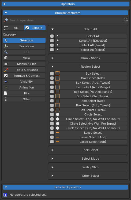Click the orange line icon beside Lasso Select
This screenshot has height=200, width=131.
[x=58, y=133]
